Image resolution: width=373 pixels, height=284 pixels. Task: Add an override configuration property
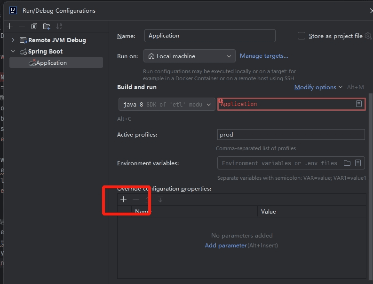[x=123, y=200]
